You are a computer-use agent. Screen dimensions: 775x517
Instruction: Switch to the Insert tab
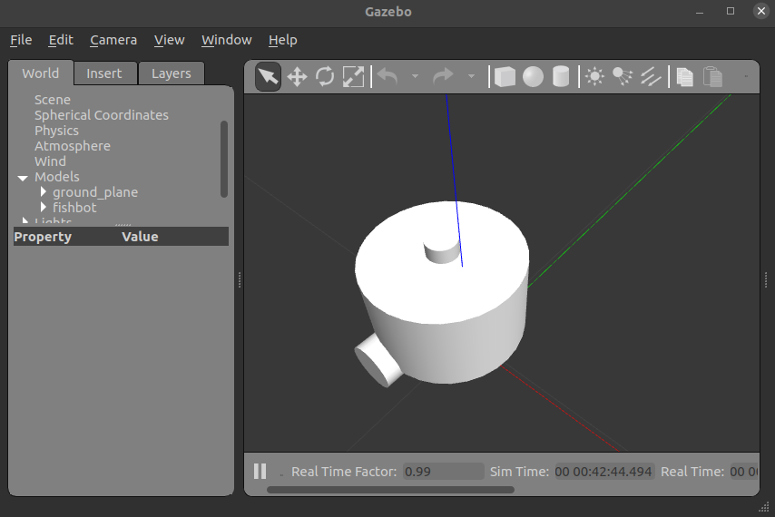pos(104,73)
